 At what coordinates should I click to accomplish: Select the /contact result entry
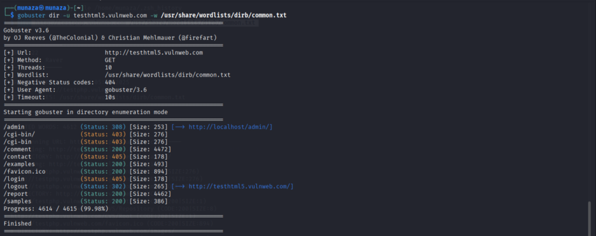tap(17, 156)
